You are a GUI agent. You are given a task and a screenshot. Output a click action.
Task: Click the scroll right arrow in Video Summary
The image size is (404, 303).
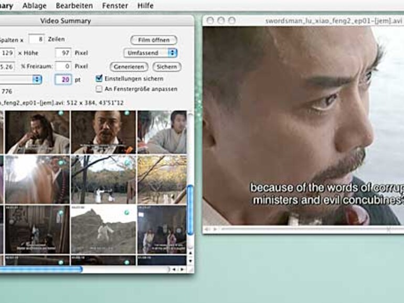[182, 269]
